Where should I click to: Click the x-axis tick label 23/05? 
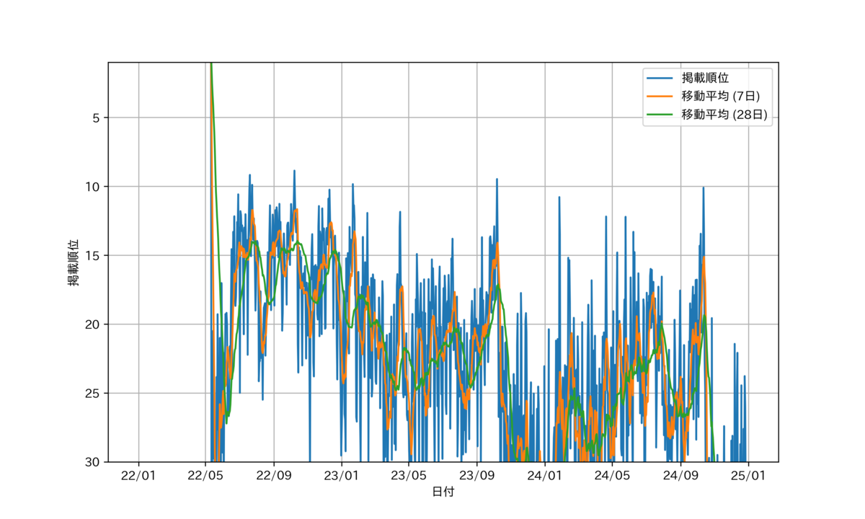point(409,476)
